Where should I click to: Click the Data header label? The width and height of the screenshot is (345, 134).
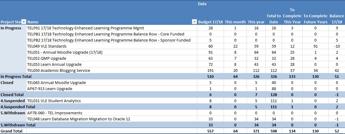202,4
